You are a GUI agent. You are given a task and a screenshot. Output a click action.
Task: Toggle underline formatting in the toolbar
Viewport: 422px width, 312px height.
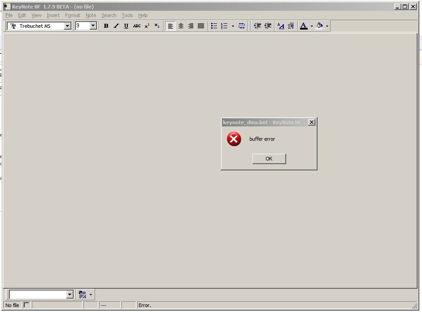pyautogui.click(x=126, y=26)
